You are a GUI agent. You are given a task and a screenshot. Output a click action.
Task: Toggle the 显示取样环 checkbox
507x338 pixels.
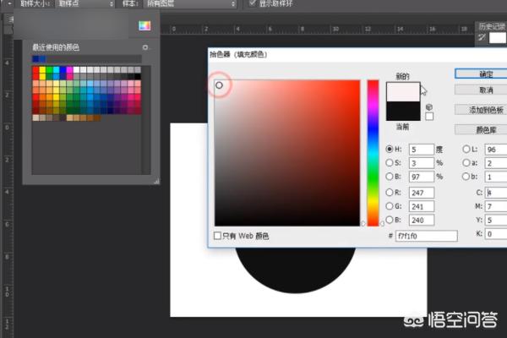[252, 3]
